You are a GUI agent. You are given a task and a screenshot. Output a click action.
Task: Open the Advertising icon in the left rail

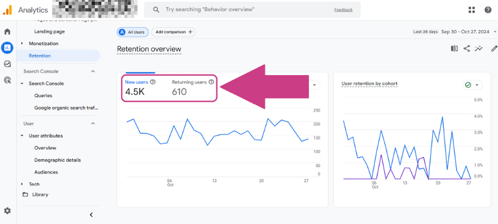[7, 80]
